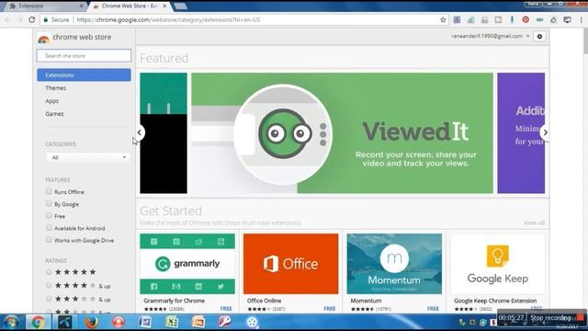Open Word from the taskbar
The width and height of the screenshot is (588, 331).
pyautogui.click(x=145, y=322)
